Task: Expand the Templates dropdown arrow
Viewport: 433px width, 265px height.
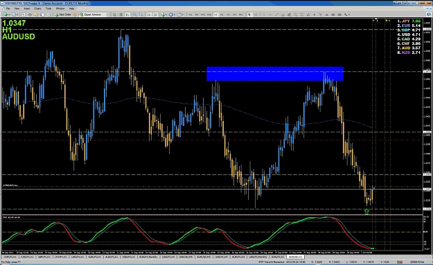Action: click(183, 15)
